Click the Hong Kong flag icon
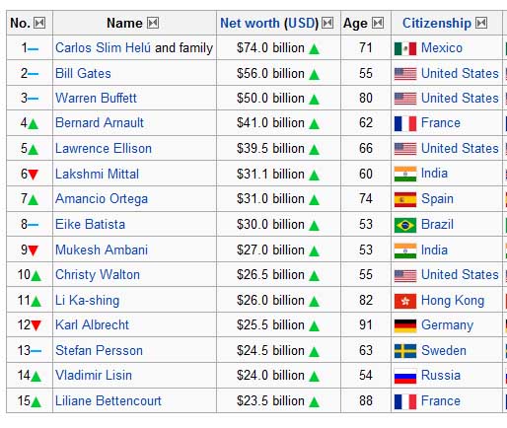This screenshot has width=507, height=428. click(x=405, y=301)
